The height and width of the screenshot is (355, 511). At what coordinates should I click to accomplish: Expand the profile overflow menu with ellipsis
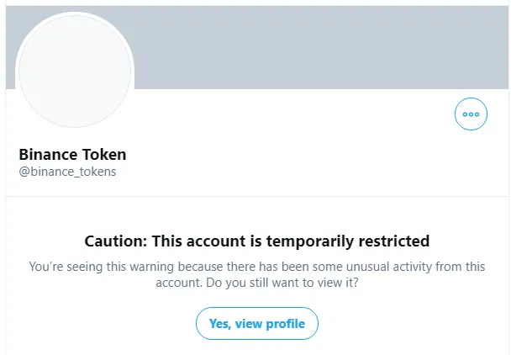pos(471,114)
